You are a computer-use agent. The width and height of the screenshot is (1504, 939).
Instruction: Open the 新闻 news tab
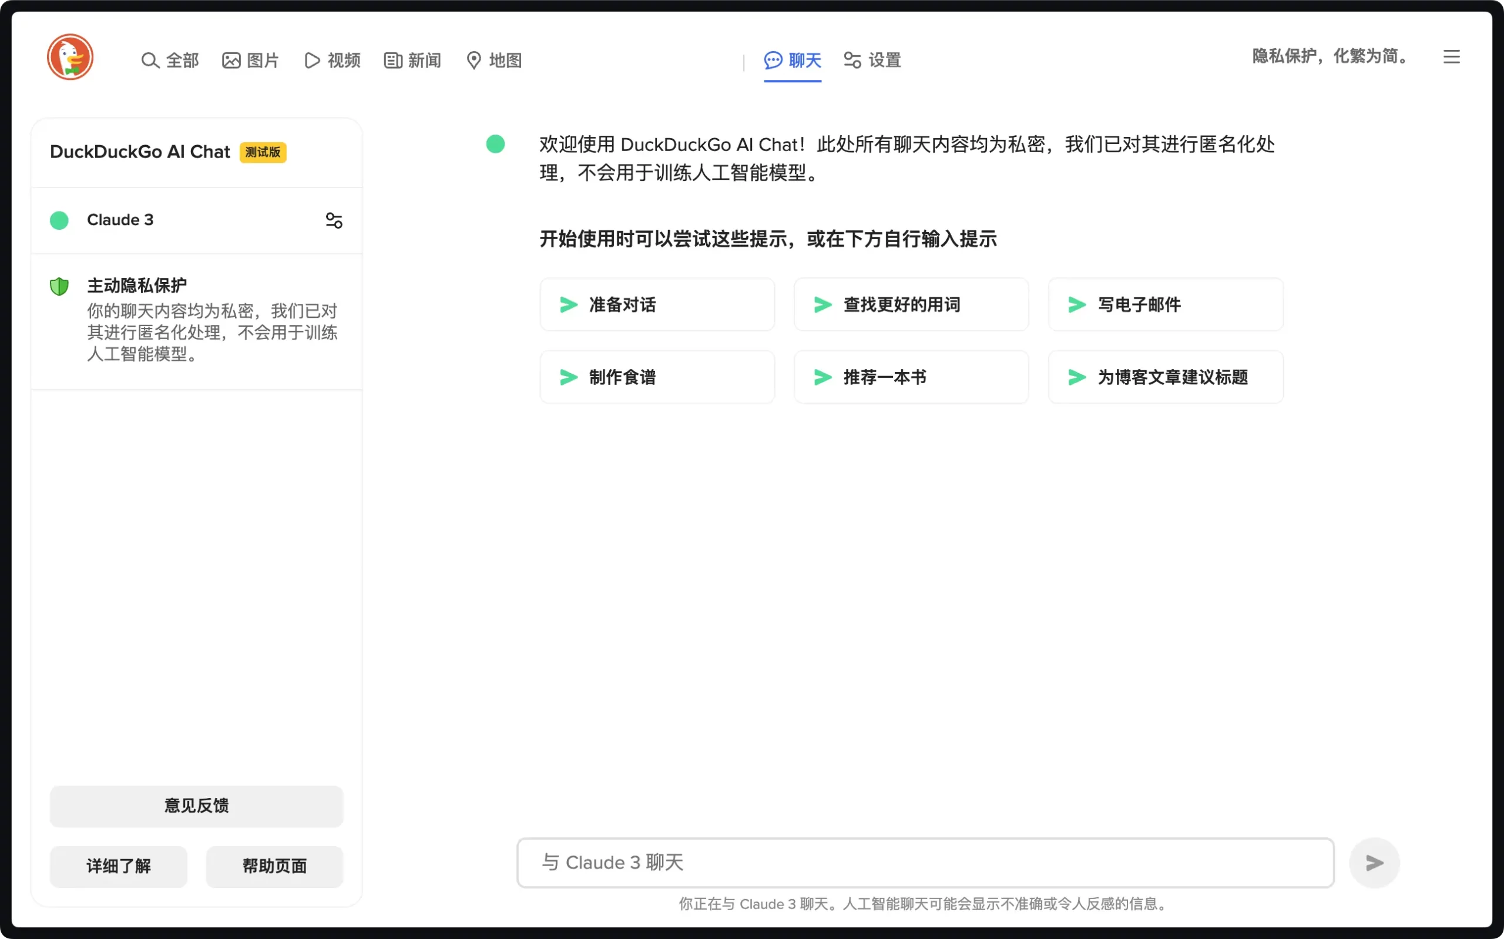tap(412, 61)
